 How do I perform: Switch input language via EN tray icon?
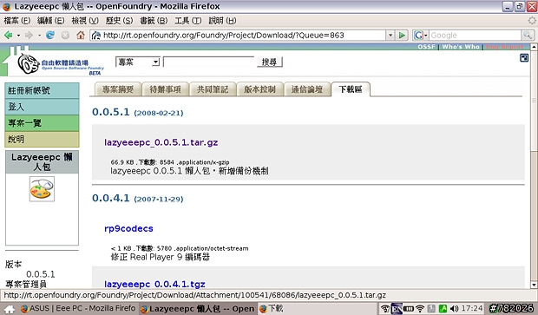(x=397, y=308)
